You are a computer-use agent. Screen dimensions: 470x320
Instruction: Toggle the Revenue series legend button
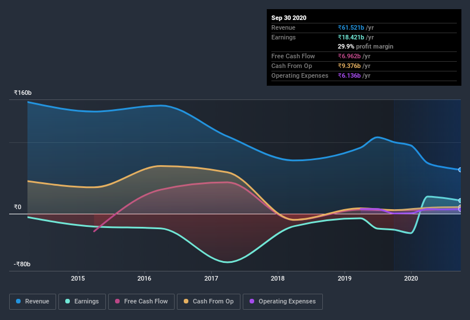tap(33, 302)
